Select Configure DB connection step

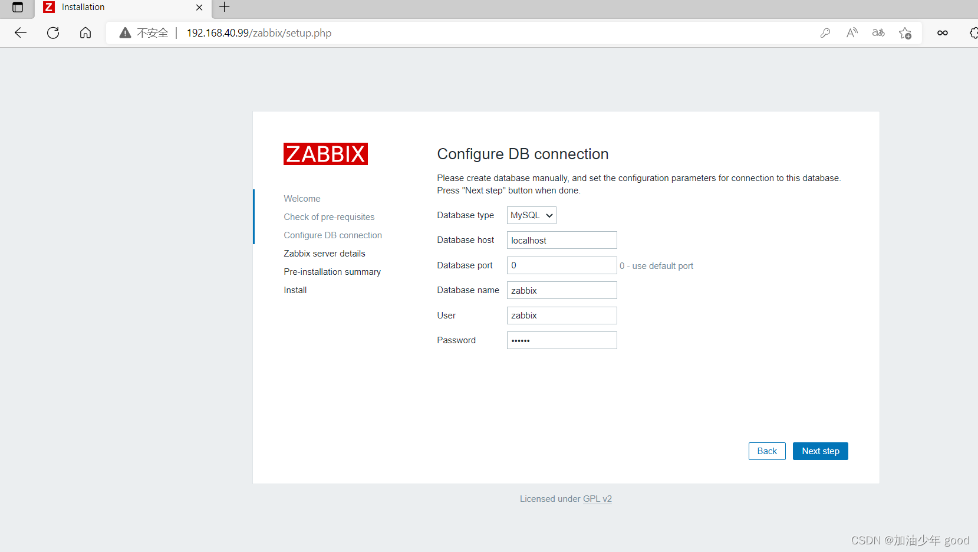click(332, 235)
